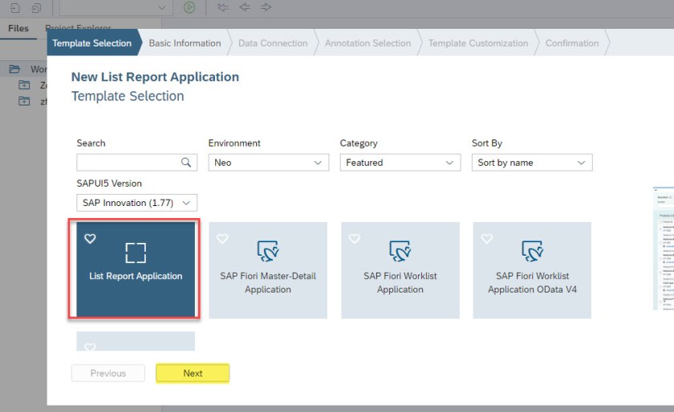Go to the Basic Information wizard step
Viewport: 674px width, 412px height.
(185, 43)
